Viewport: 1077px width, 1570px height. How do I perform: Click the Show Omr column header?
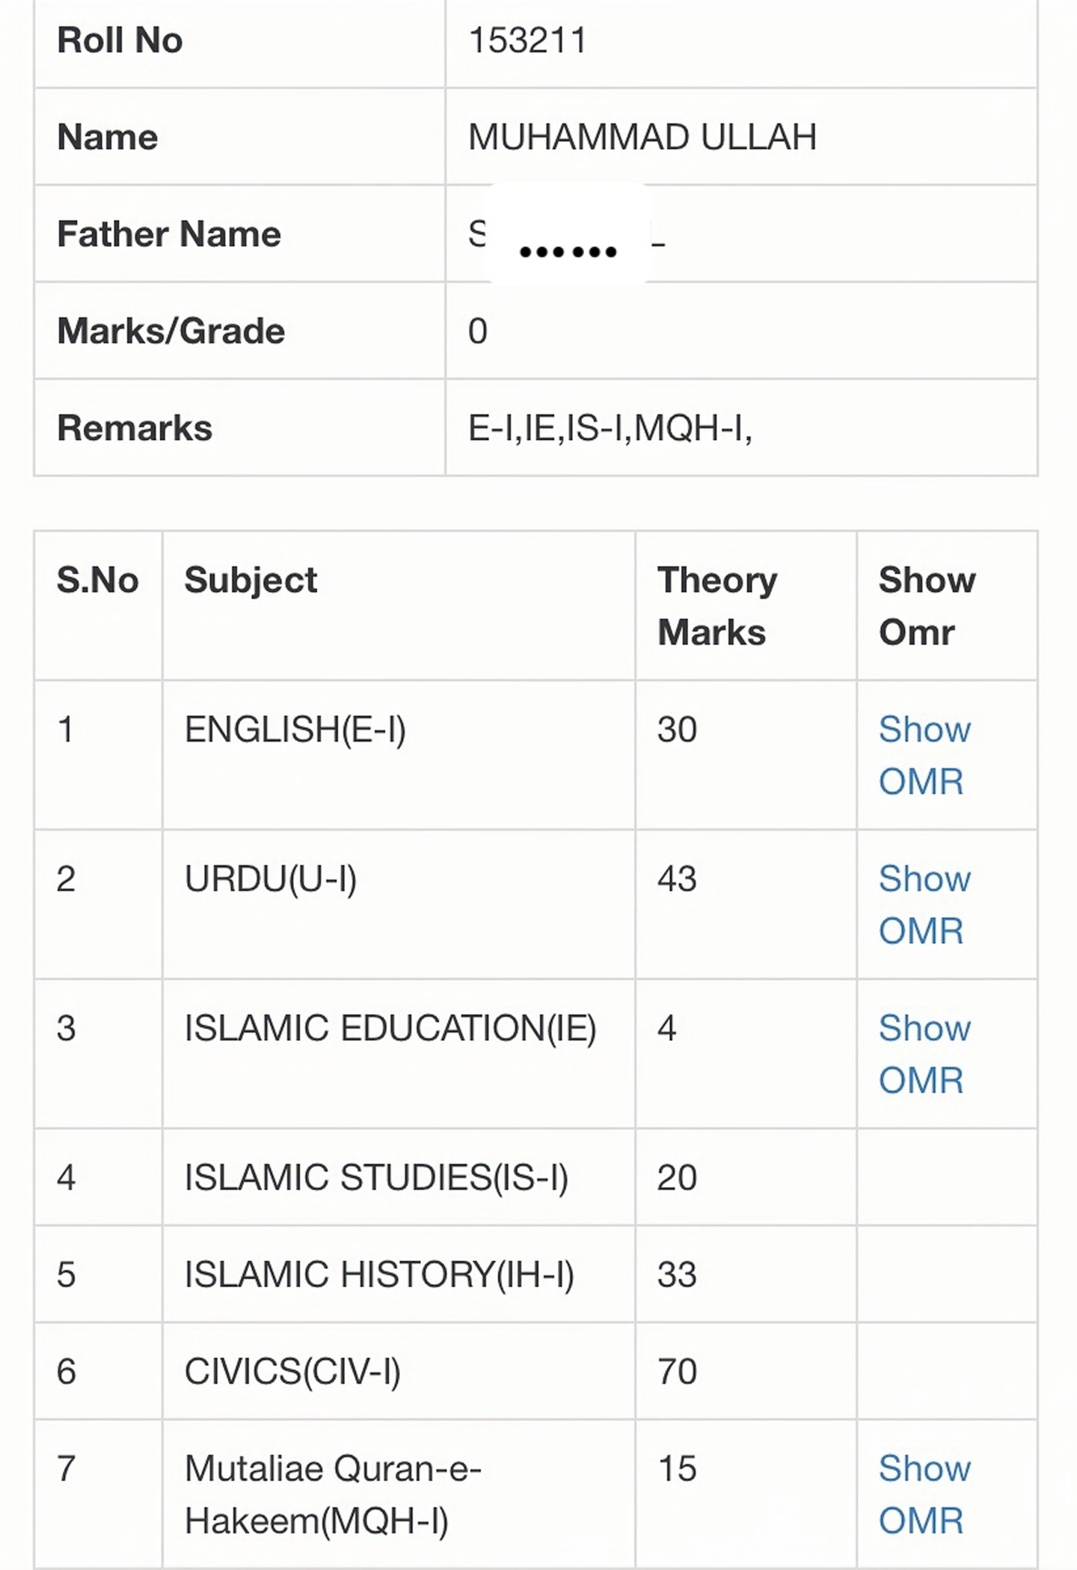[x=927, y=605]
